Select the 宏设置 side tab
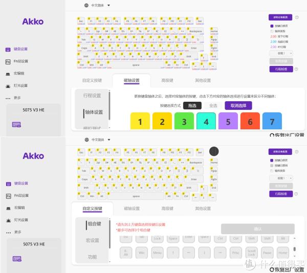 (x=92, y=240)
